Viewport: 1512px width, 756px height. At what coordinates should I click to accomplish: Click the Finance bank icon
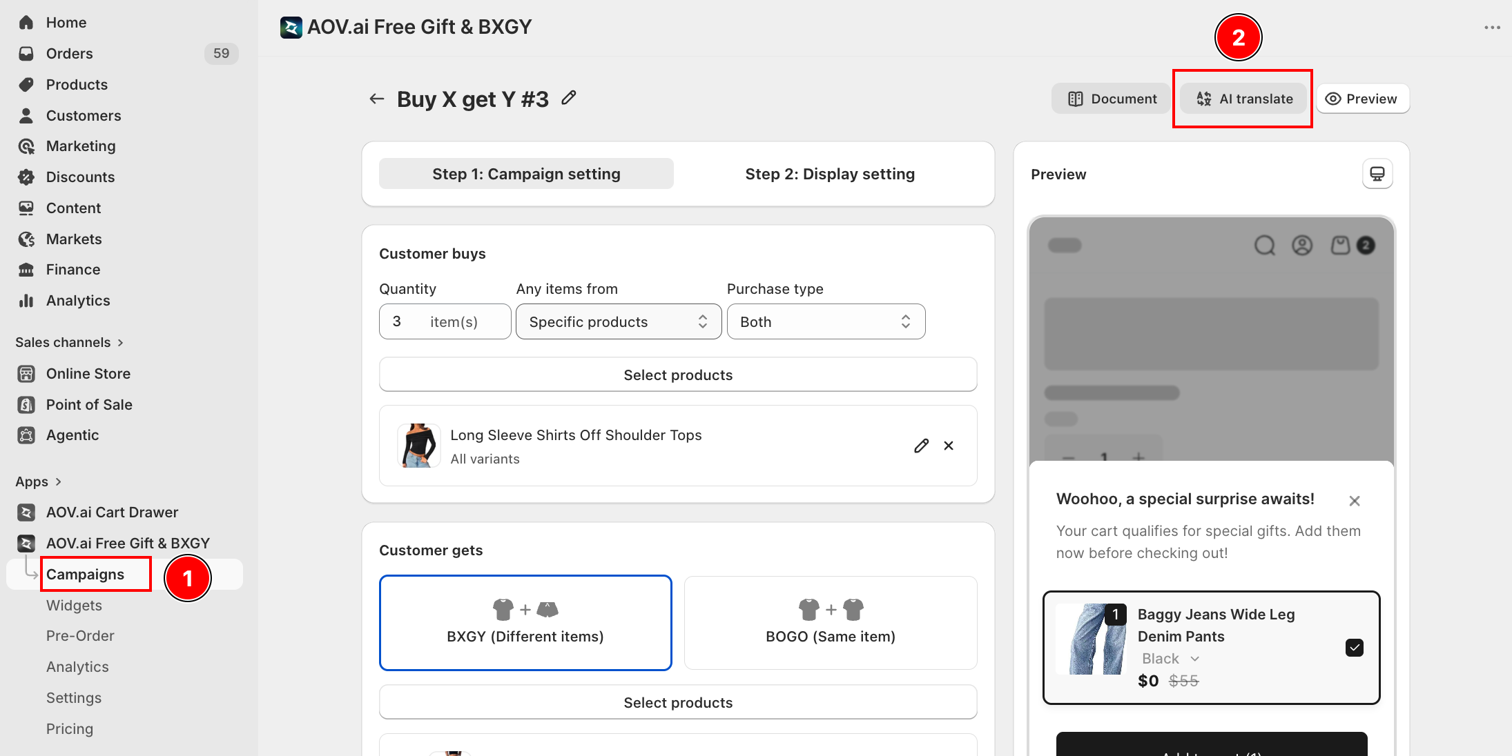click(26, 269)
